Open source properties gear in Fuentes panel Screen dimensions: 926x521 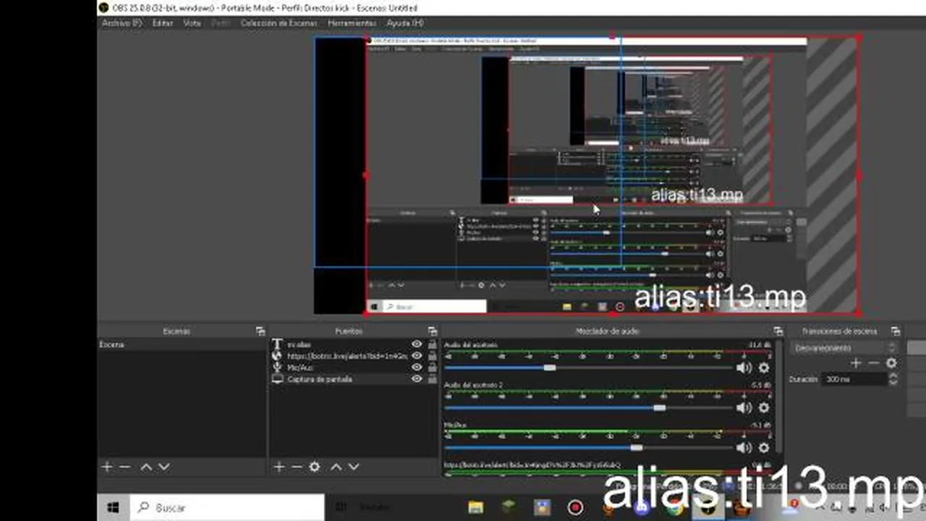point(315,467)
